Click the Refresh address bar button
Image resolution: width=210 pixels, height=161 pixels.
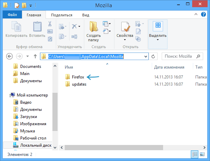[x=153, y=56]
